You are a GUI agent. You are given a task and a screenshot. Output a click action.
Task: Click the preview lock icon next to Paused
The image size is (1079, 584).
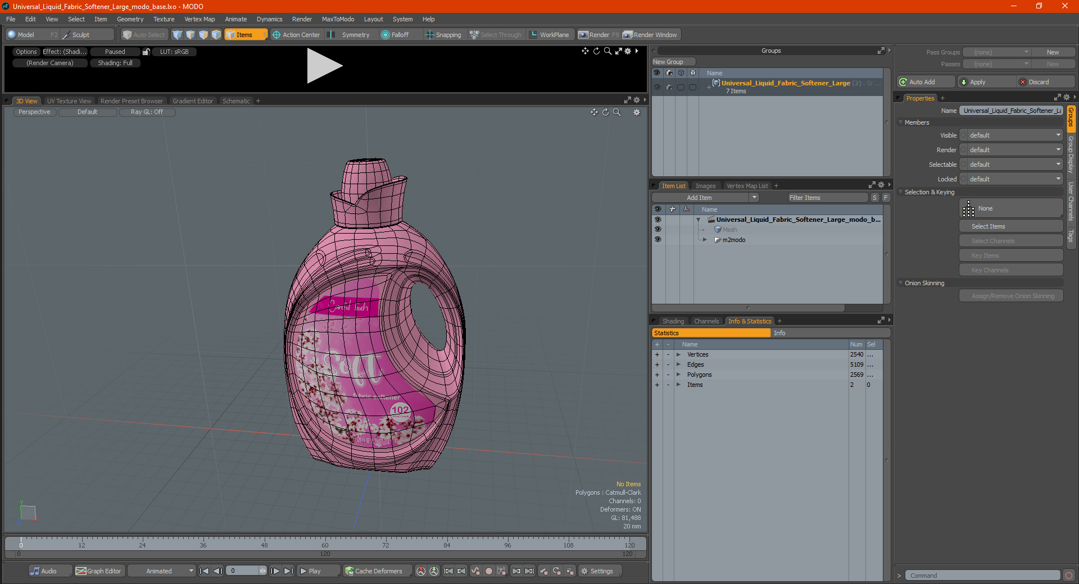pyautogui.click(x=146, y=52)
